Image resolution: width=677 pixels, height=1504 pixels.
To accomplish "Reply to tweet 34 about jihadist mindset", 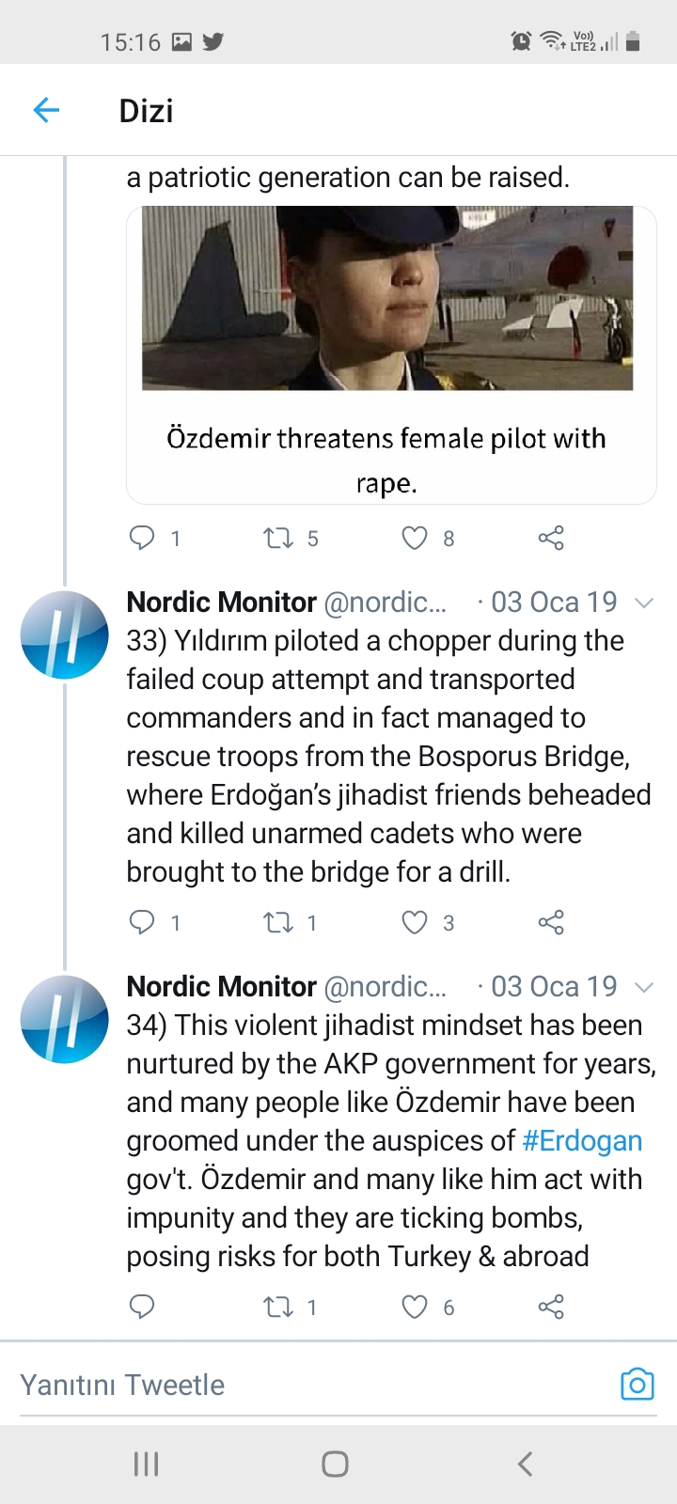I will pyautogui.click(x=141, y=1307).
